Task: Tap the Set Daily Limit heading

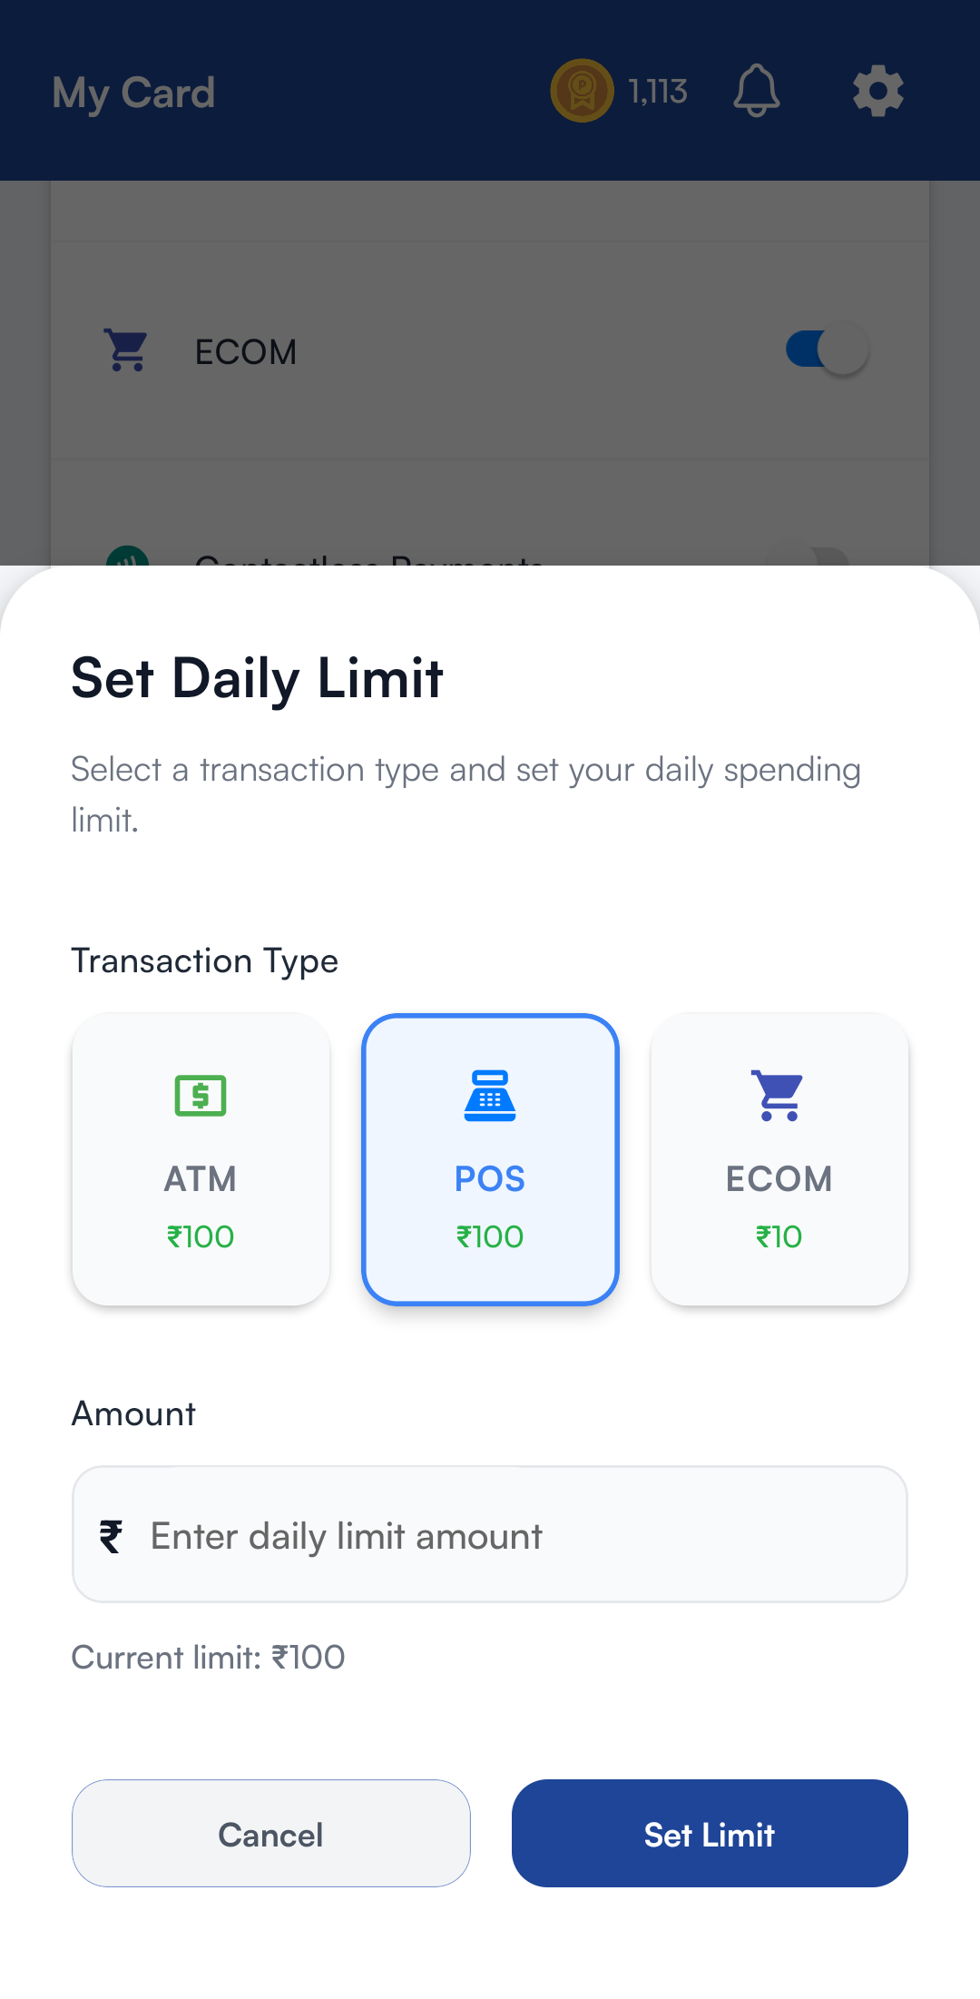Action: click(258, 678)
